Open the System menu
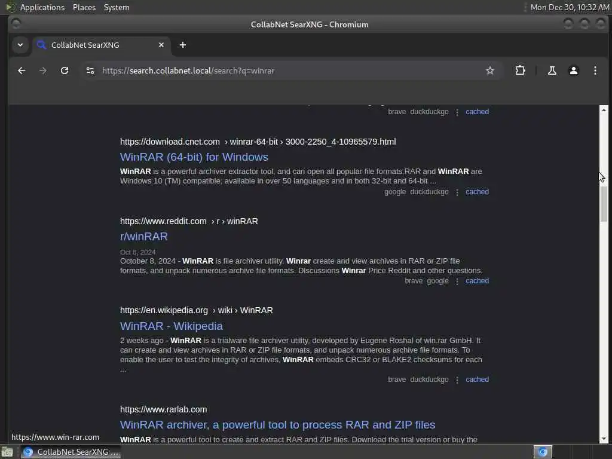Viewport: 612px width, 459px height. click(117, 7)
